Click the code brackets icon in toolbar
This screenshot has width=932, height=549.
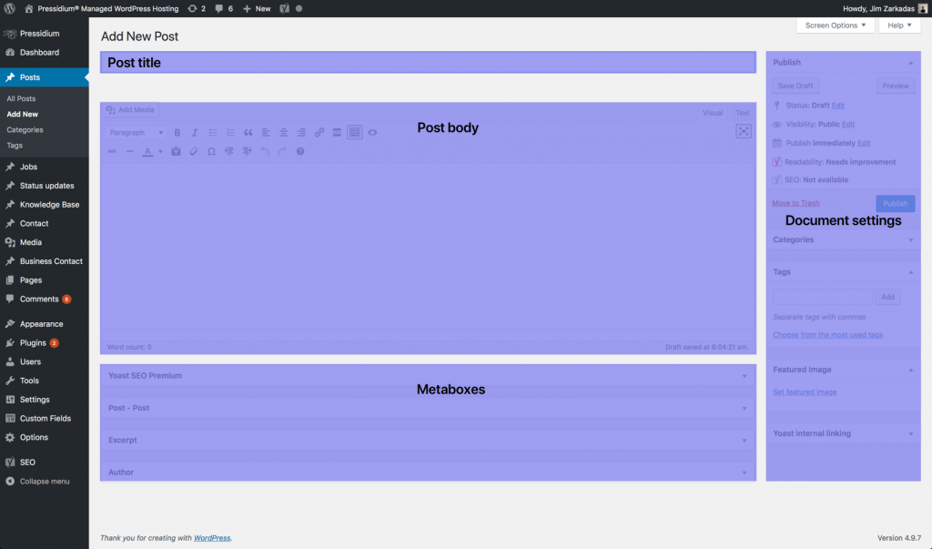(372, 133)
